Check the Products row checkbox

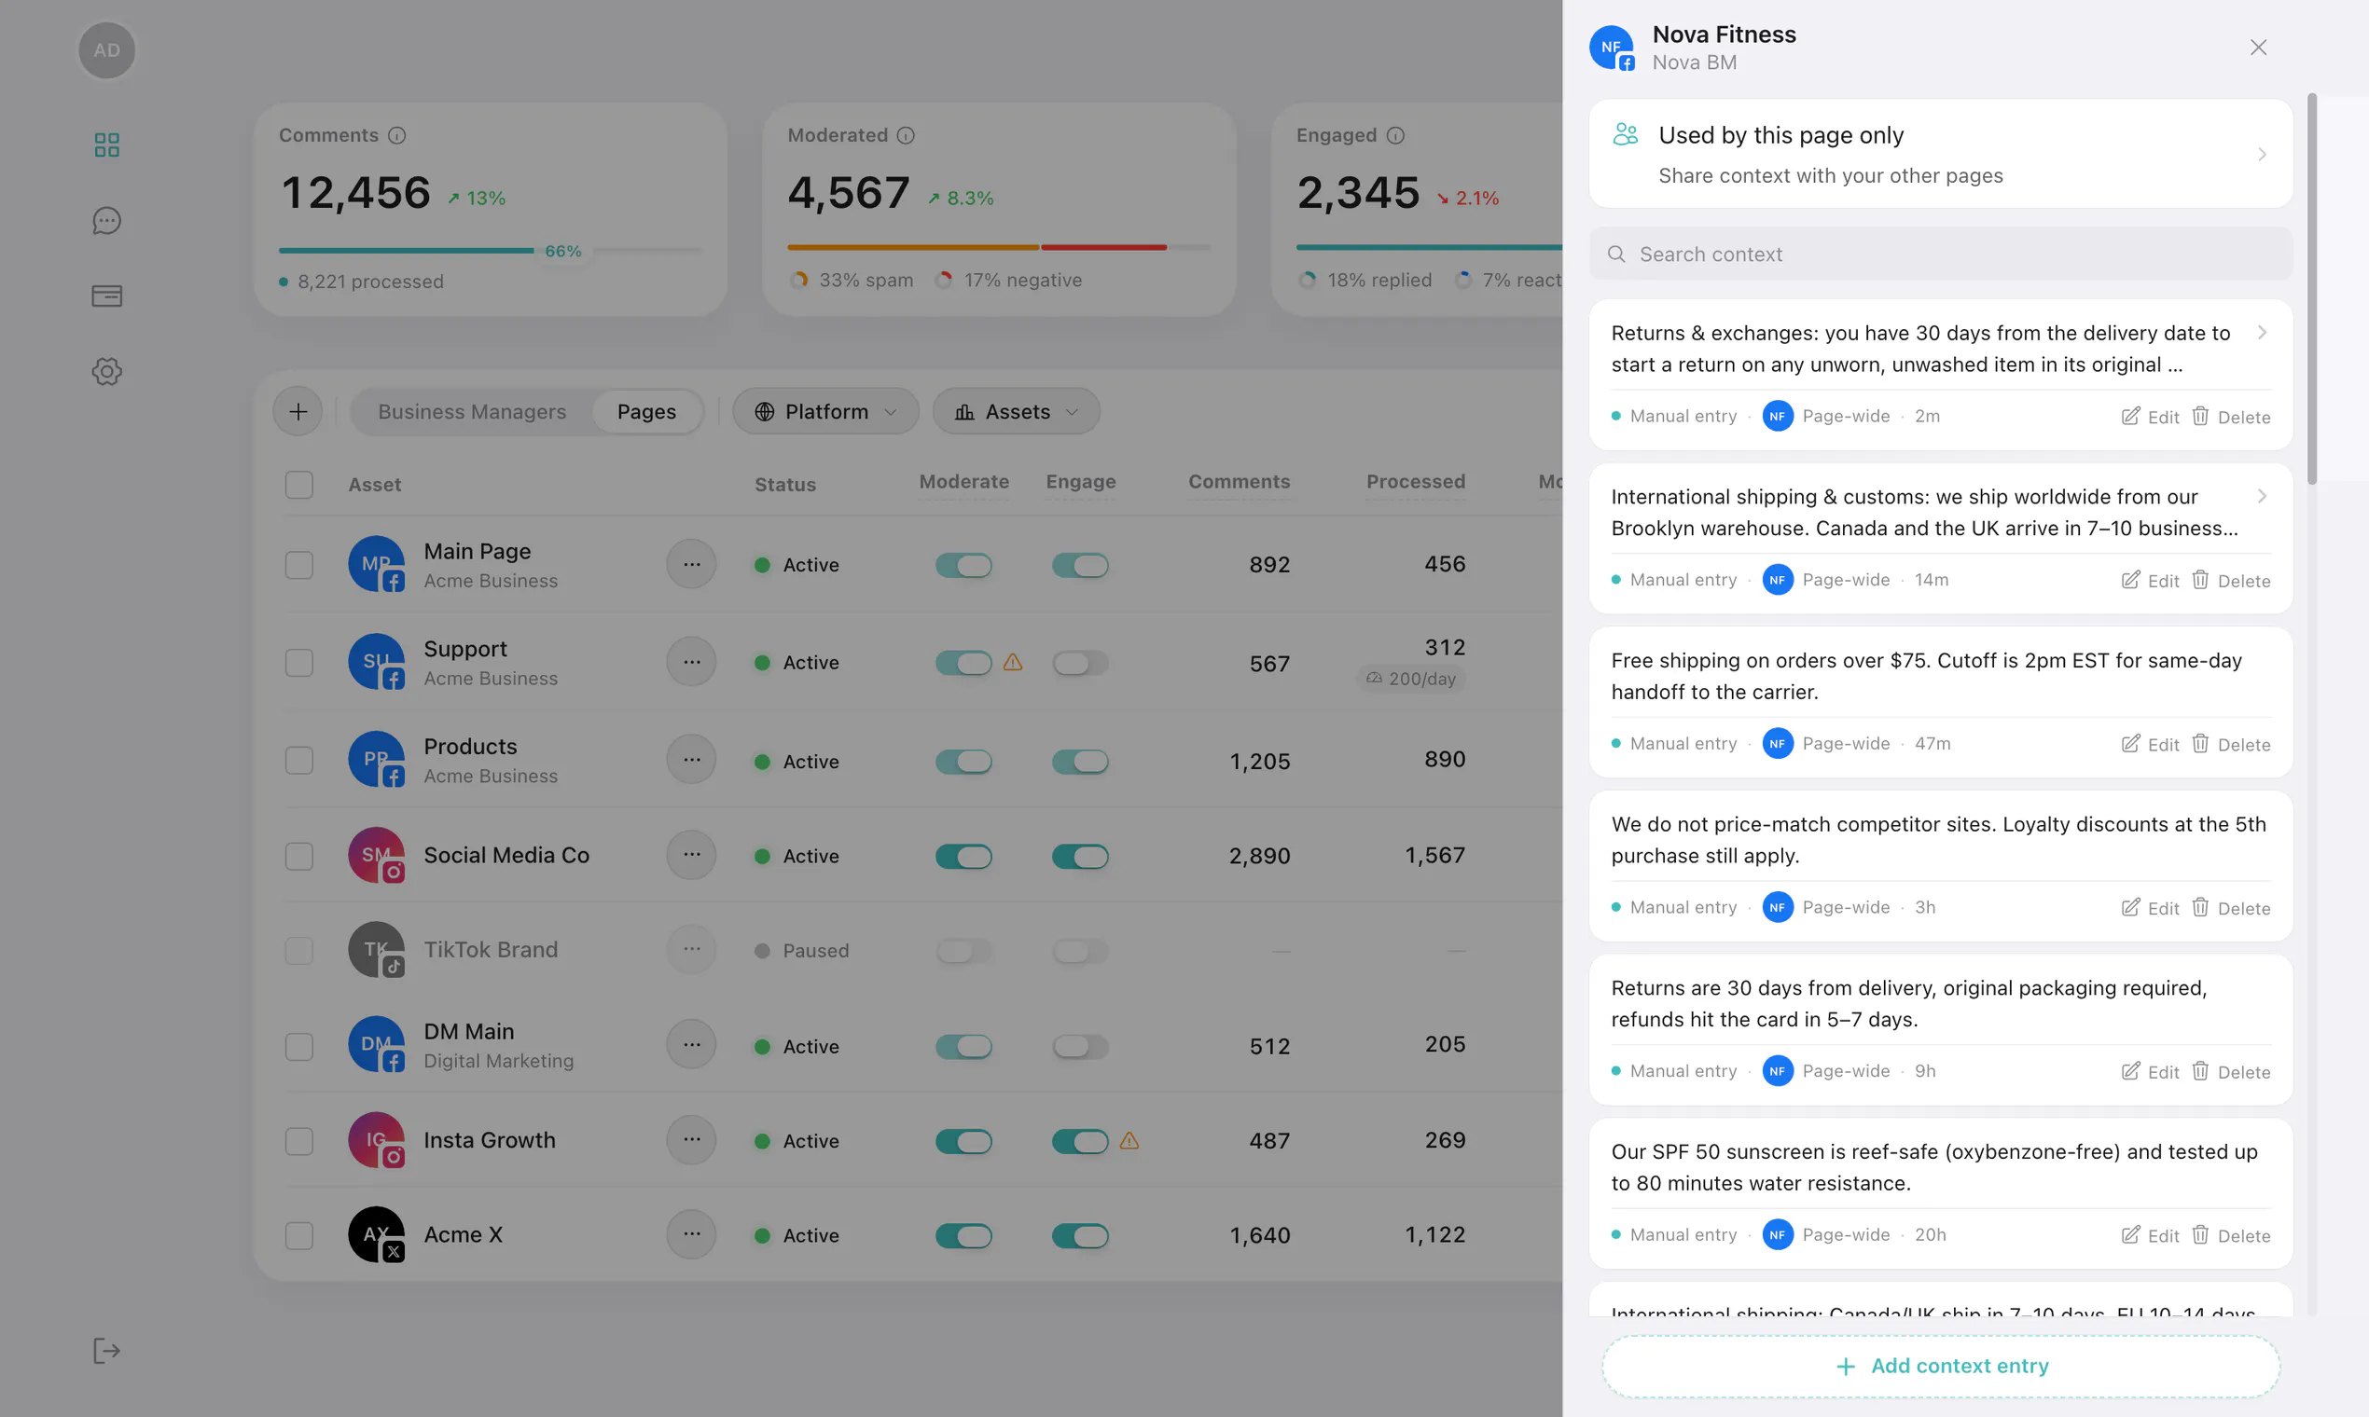(299, 760)
